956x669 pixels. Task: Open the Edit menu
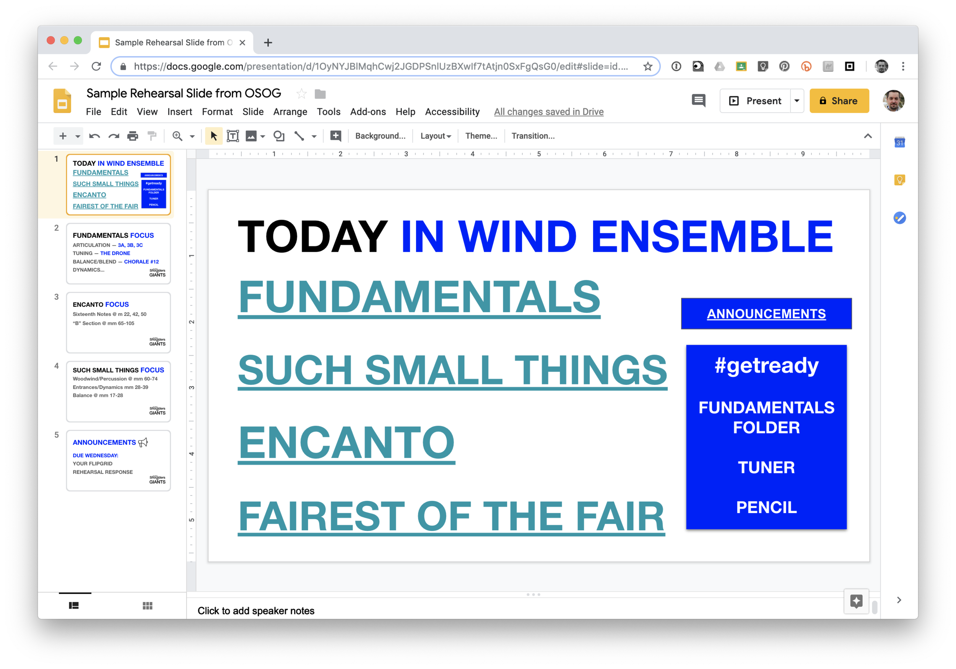tap(119, 112)
